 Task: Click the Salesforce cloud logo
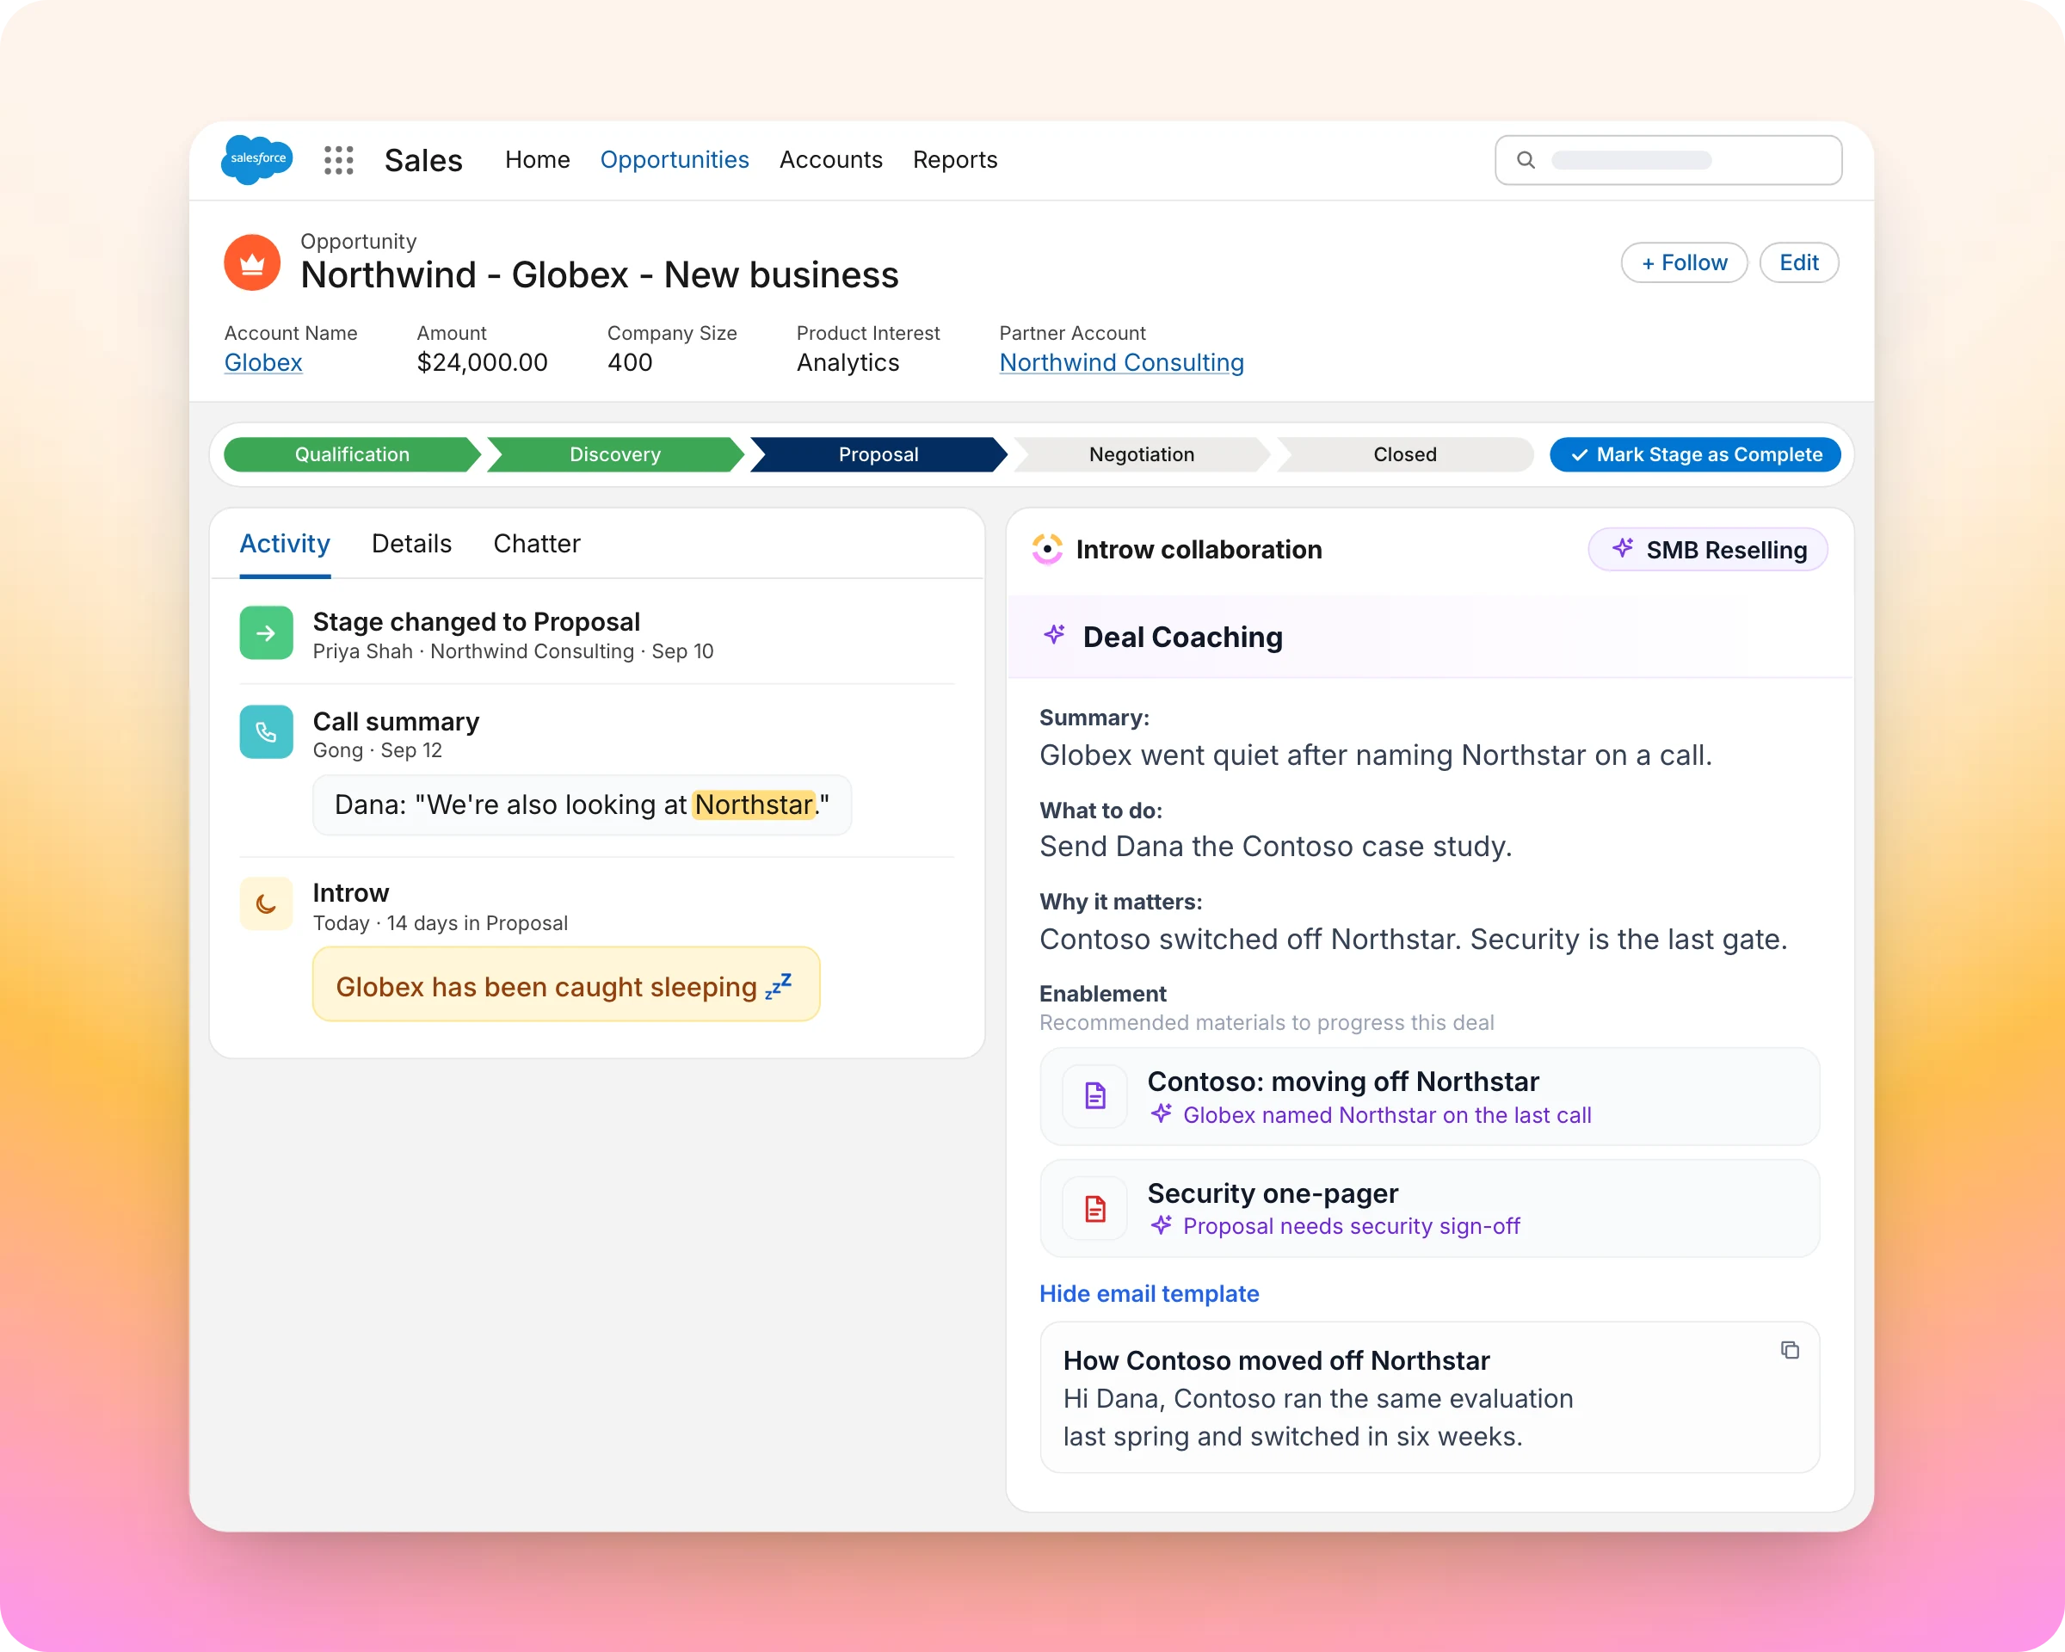(256, 159)
